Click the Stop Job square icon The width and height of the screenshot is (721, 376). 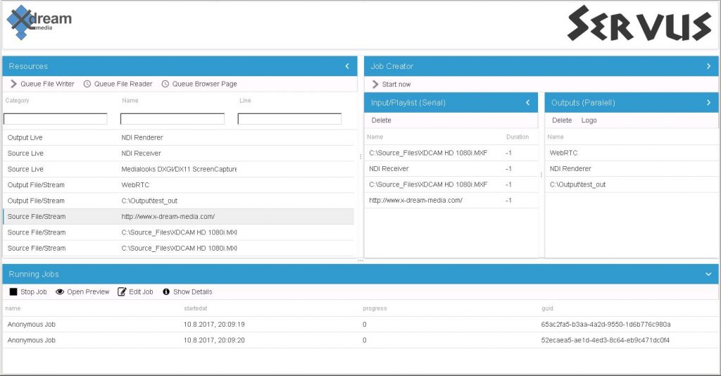[13, 292]
